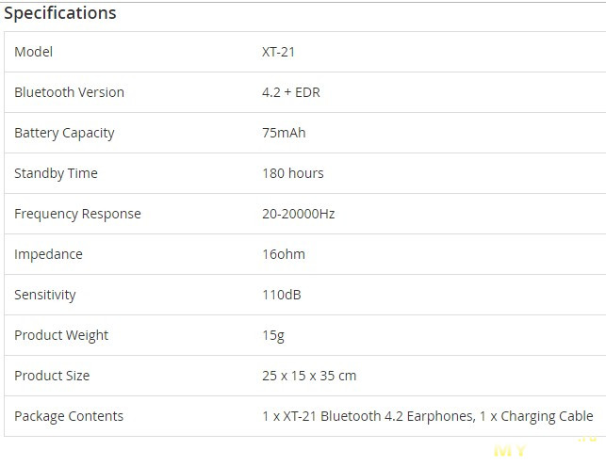This screenshot has width=606, height=466.
Task: Select the Package Contents label
Action: [x=69, y=416]
